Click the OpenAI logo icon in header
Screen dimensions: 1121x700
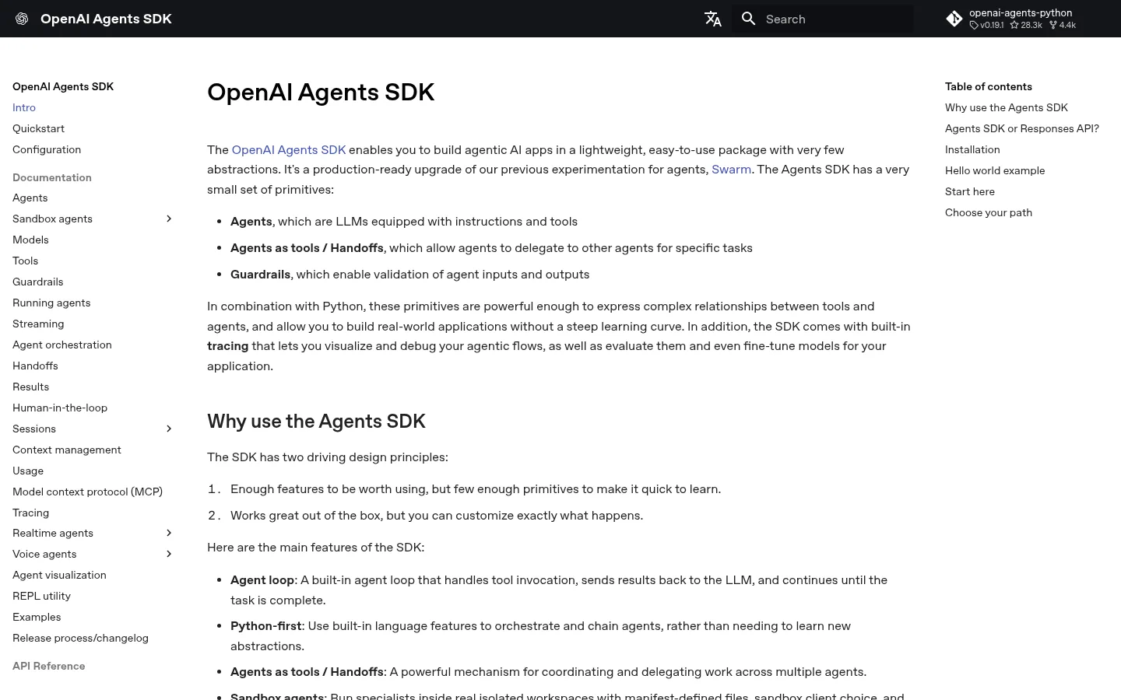pyautogui.click(x=22, y=19)
